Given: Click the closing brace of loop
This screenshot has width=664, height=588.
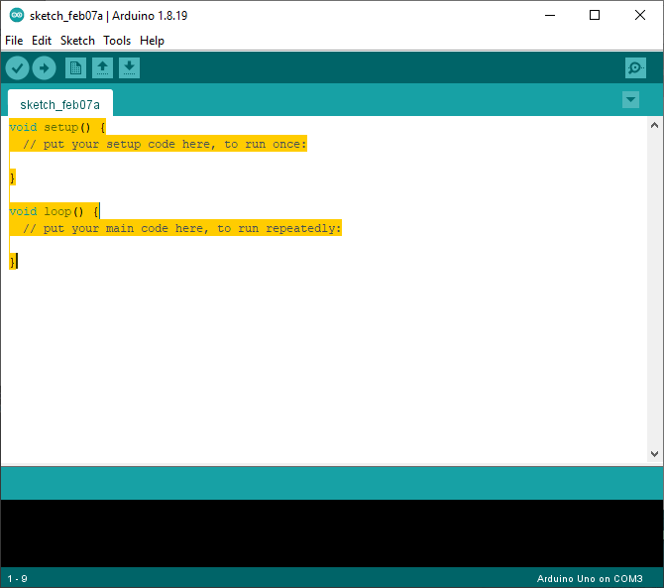Looking at the screenshot, I should [x=13, y=262].
